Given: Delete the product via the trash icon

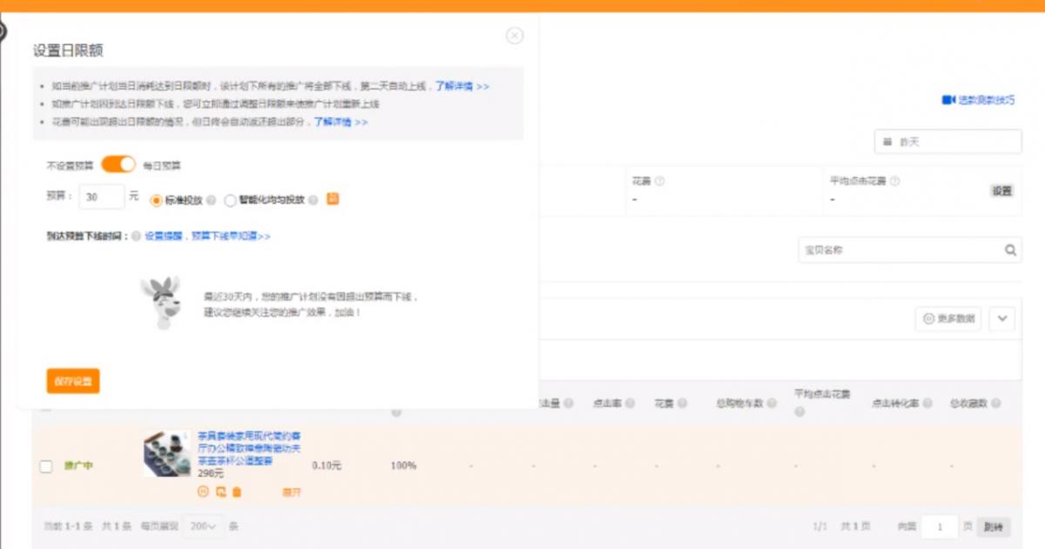Looking at the screenshot, I should [237, 492].
